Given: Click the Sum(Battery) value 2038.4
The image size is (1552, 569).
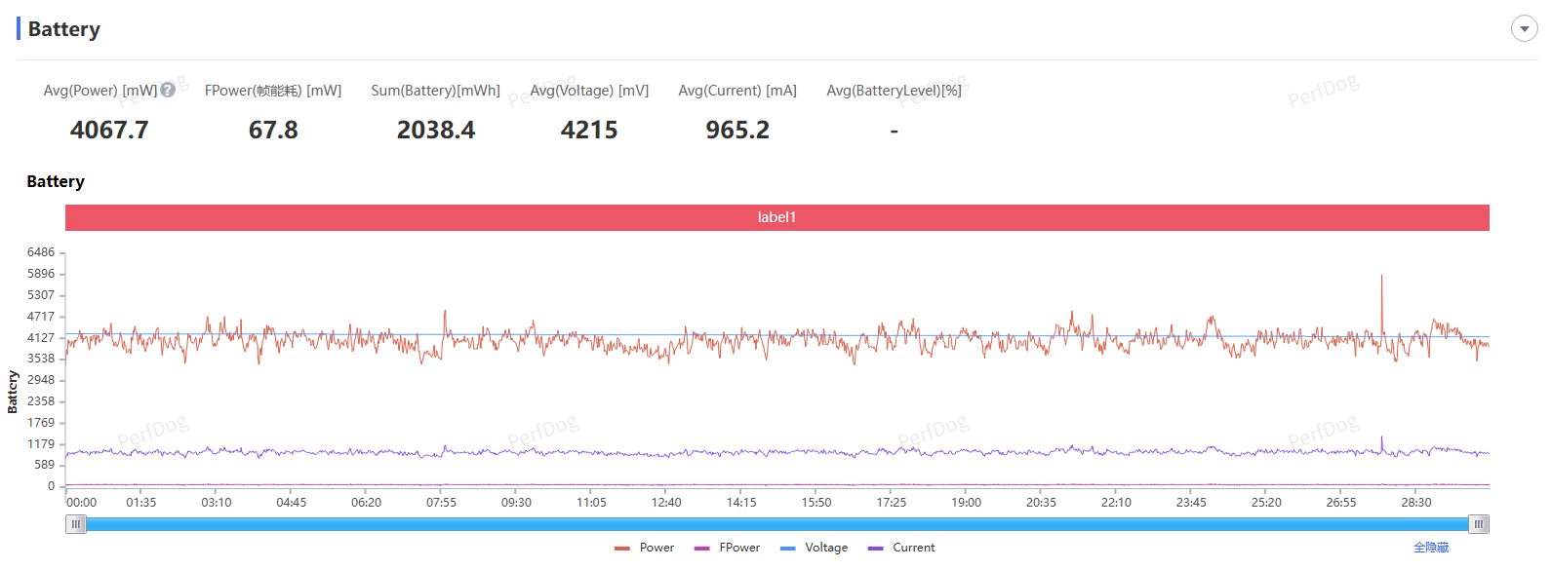Looking at the screenshot, I should pyautogui.click(x=435, y=130).
